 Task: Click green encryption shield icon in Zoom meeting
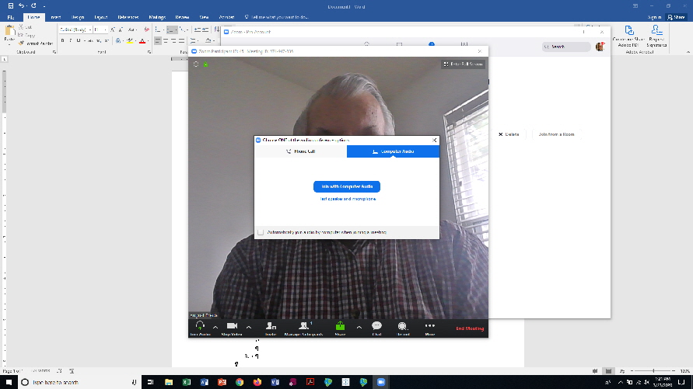(x=205, y=64)
